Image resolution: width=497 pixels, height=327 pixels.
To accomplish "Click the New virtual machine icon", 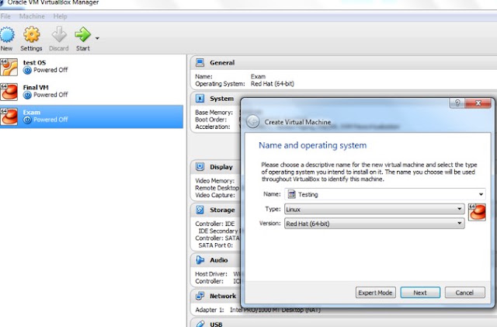I will click(7, 35).
